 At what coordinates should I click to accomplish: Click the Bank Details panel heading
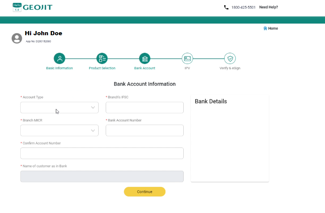pos(211,101)
